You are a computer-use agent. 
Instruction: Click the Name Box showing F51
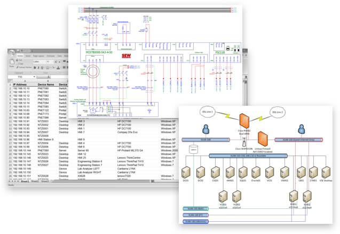20,77
